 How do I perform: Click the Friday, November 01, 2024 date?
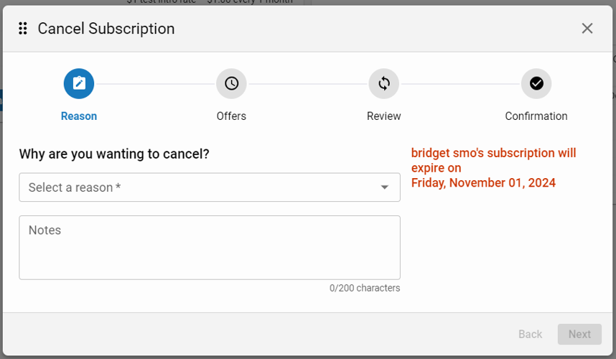pyautogui.click(x=483, y=183)
